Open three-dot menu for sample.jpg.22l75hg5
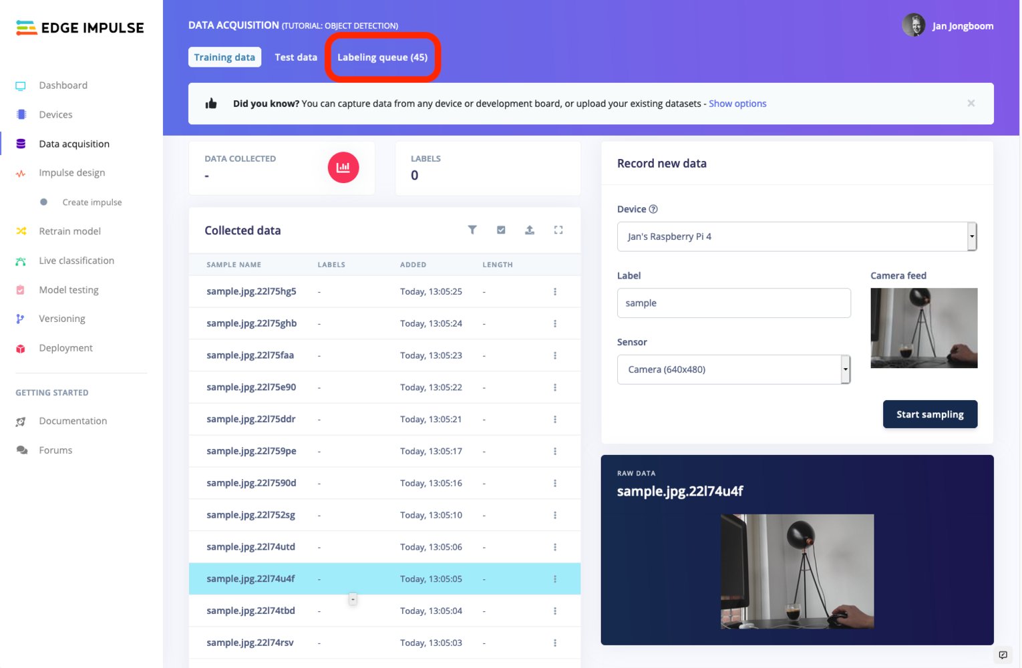Viewport: 1022px width, 668px height. point(555,292)
